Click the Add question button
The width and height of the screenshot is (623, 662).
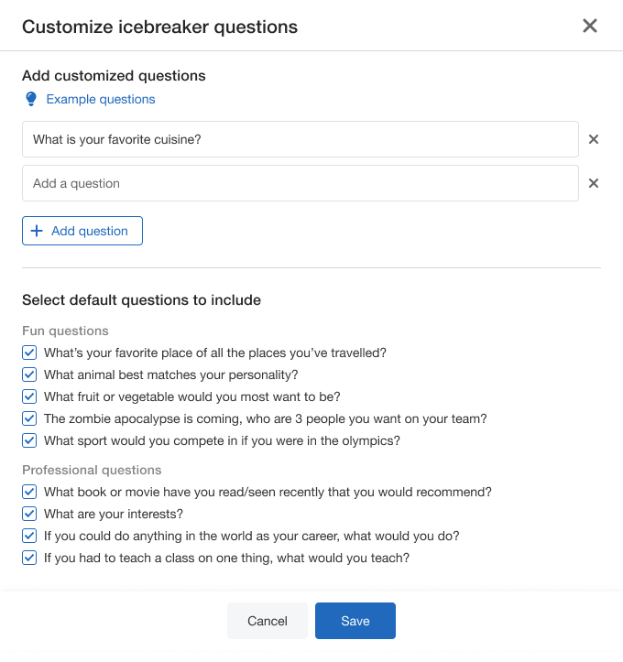pyautogui.click(x=82, y=231)
